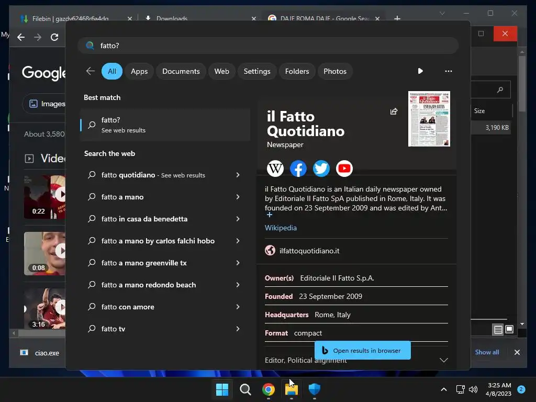Open the ilfattoquotidiano.it website link
The height and width of the screenshot is (402, 536).
(x=309, y=251)
